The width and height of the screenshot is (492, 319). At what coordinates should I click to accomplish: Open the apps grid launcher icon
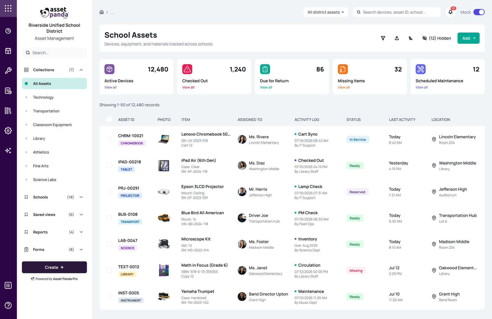click(x=8, y=8)
